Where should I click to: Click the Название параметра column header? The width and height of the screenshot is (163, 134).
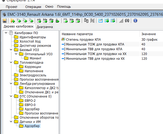point(77,34)
